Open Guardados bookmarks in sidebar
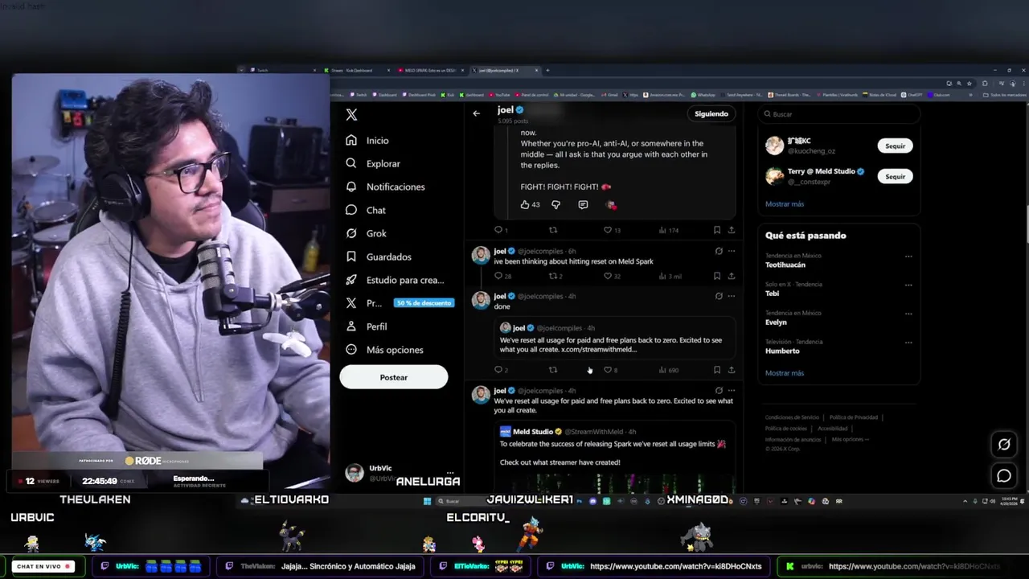 [379, 257]
